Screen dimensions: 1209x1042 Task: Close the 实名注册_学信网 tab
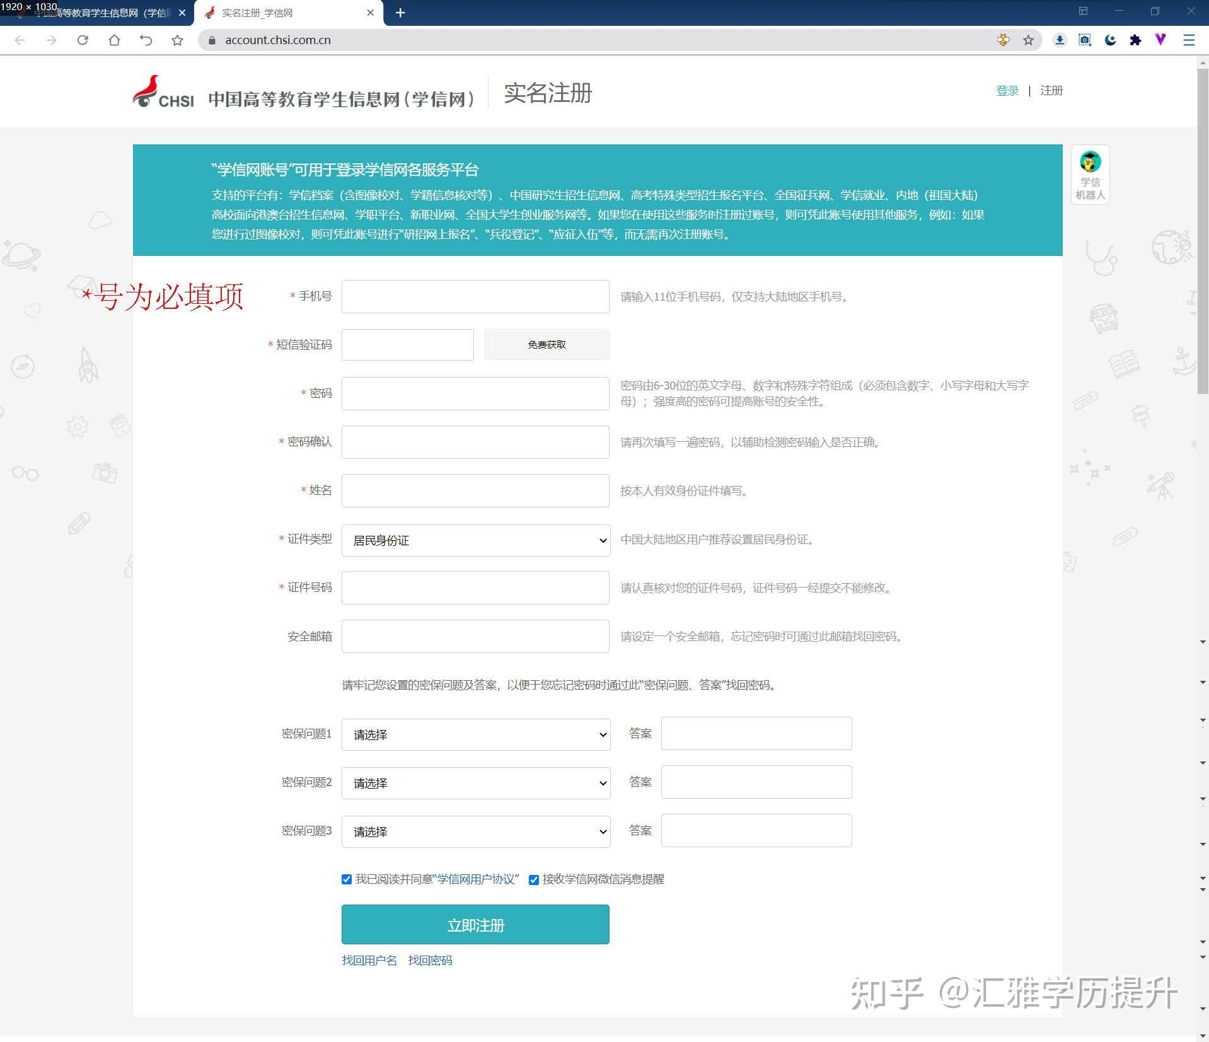pos(370,13)
